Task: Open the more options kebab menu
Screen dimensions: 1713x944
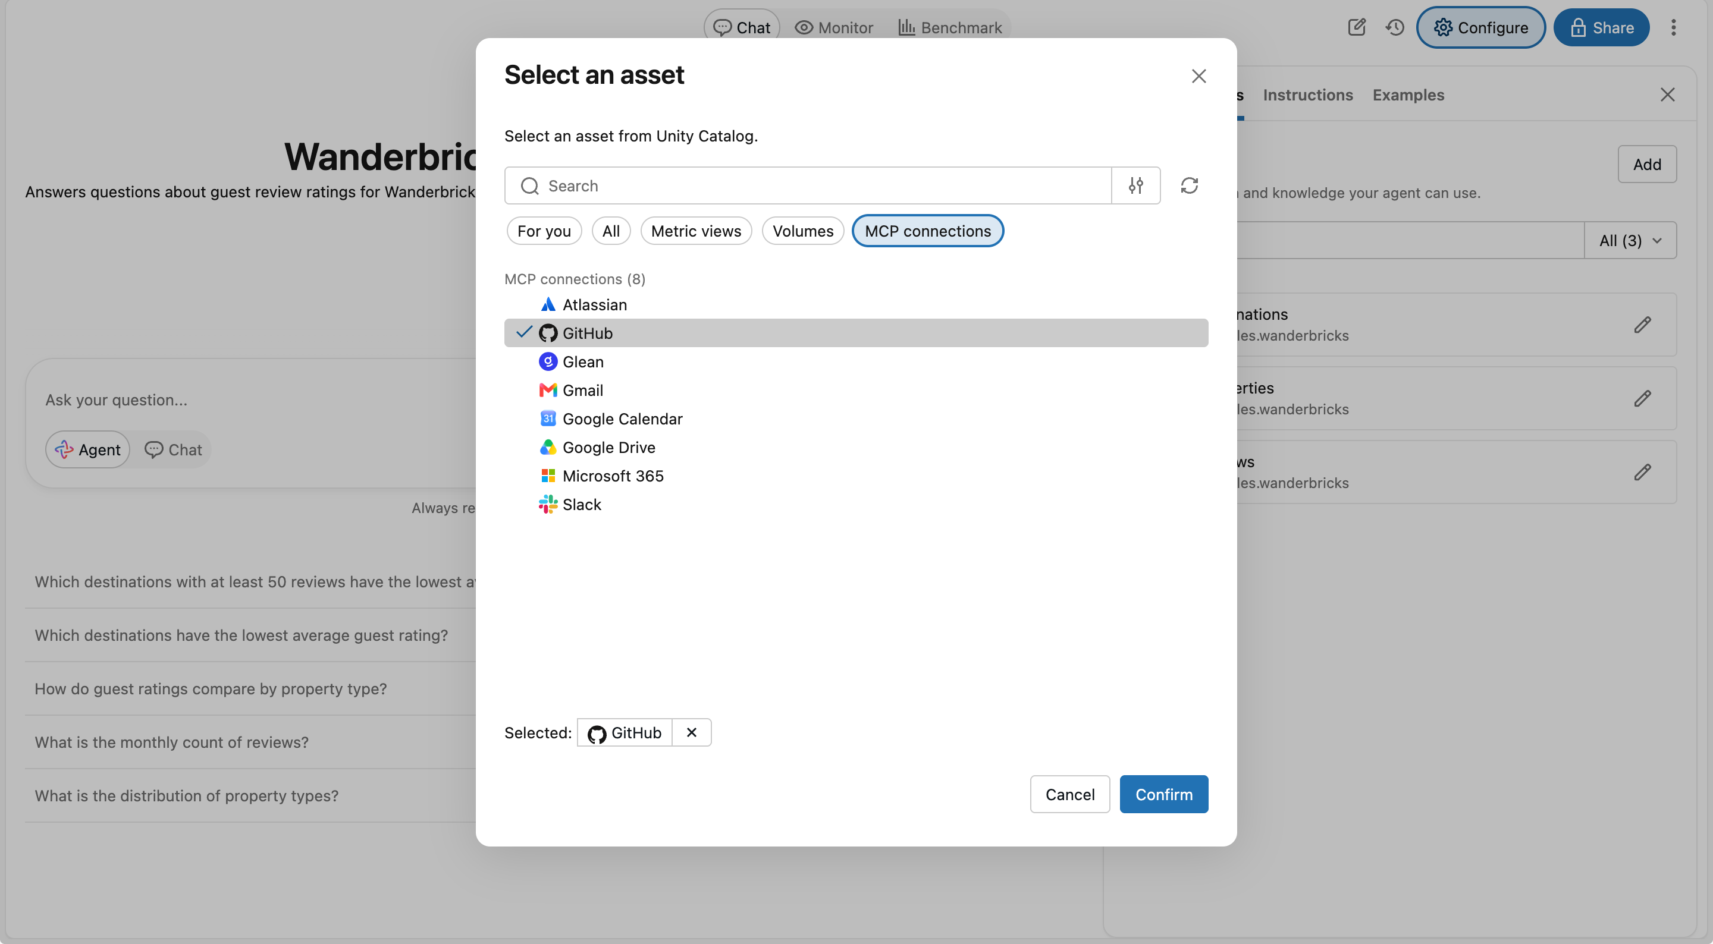Action: 1673,27
